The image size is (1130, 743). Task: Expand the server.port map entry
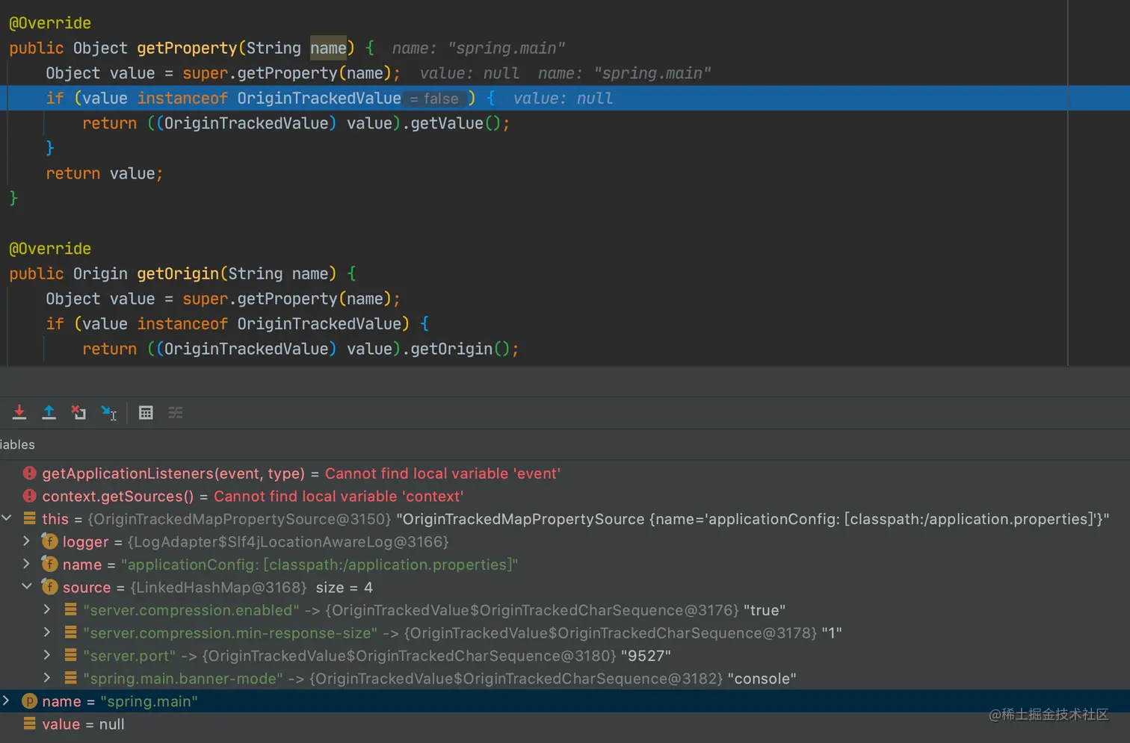[47, 655]
